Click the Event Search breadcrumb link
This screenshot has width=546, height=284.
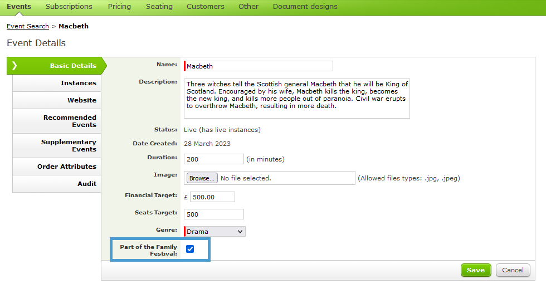(28, 26)
